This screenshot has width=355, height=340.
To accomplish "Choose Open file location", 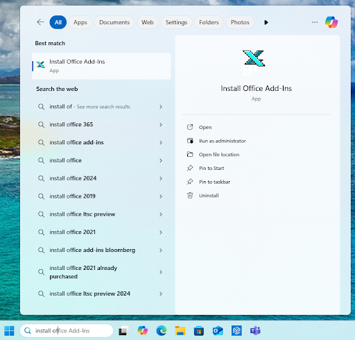I will [219, 155].
